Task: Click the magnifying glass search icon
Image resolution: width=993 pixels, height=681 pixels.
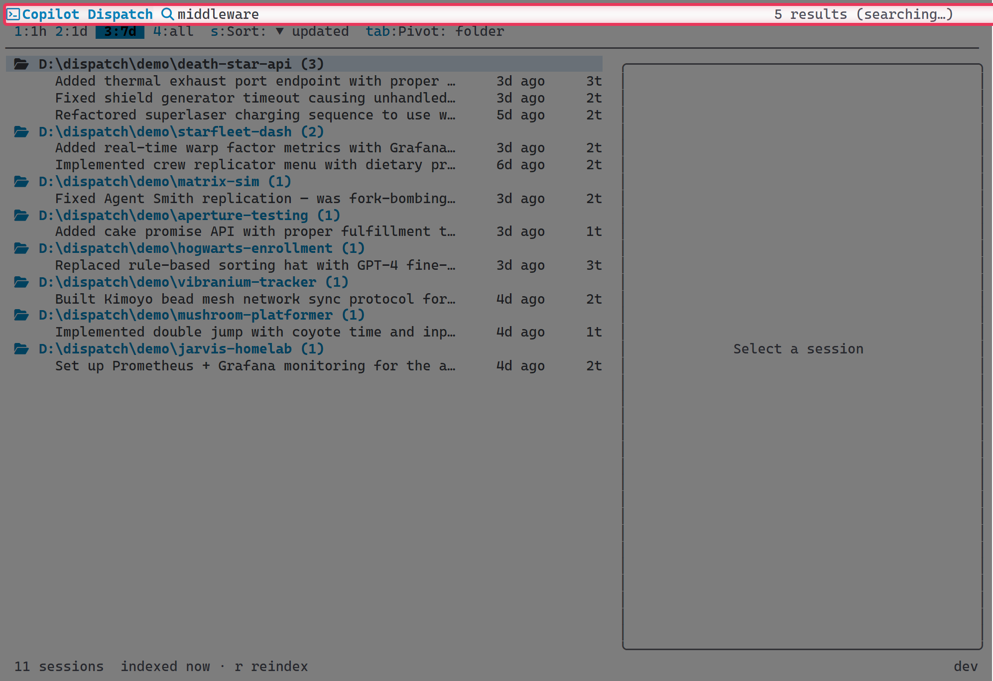Action: [x=167, y=14]
